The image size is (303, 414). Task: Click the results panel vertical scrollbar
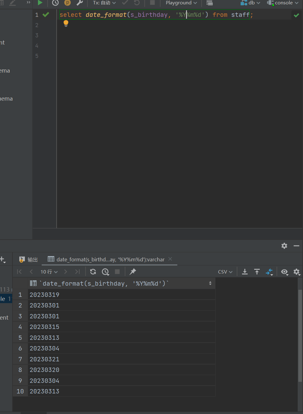(x=300, y=335)
